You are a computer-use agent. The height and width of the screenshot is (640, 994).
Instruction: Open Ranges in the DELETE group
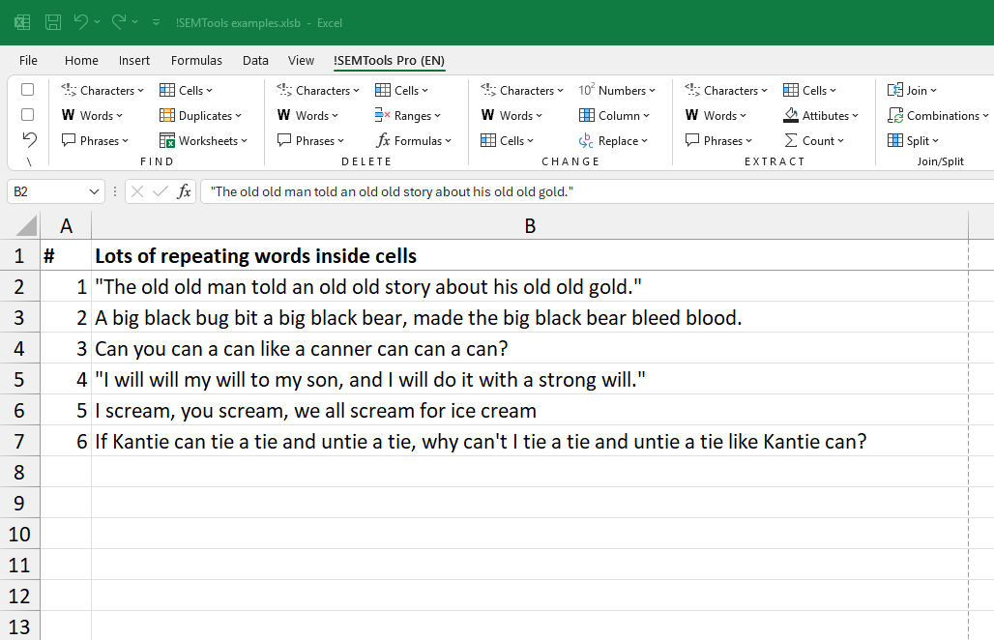pos(408,116)
